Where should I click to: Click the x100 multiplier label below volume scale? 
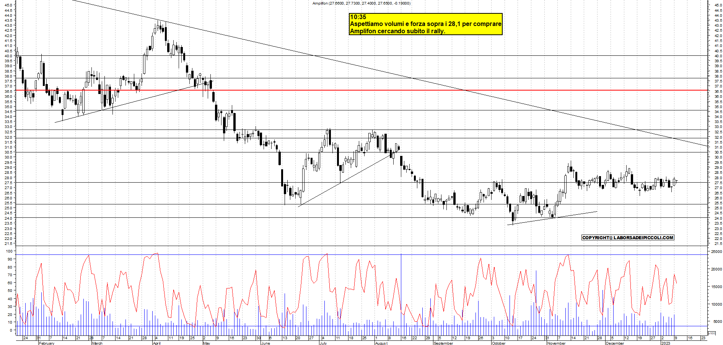(x=712, y=333)
